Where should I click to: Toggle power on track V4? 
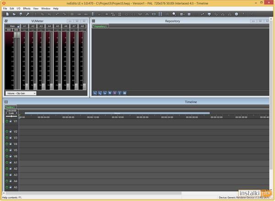(x=7, y=144)
